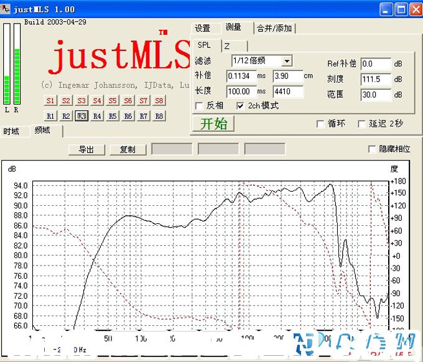Click the +180 degree axis label

[x=398, y=181]
